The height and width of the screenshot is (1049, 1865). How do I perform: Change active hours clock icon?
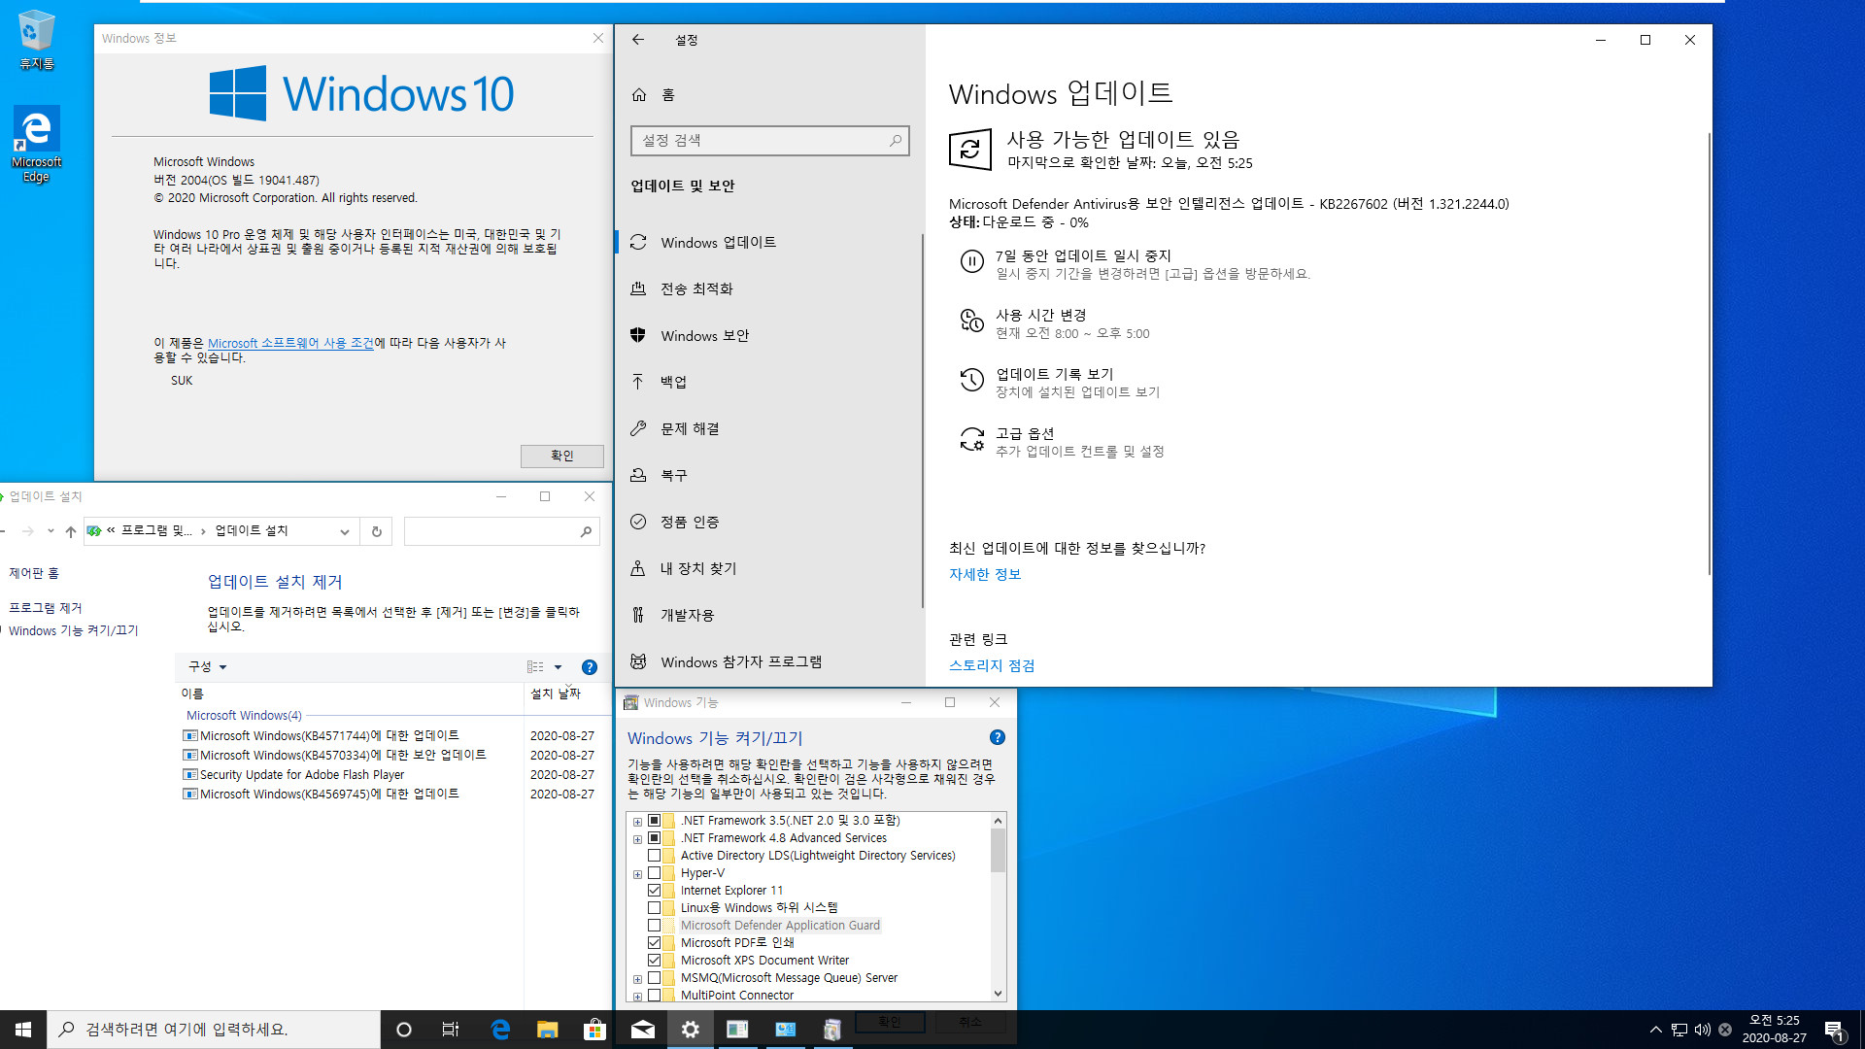(971, 321)
